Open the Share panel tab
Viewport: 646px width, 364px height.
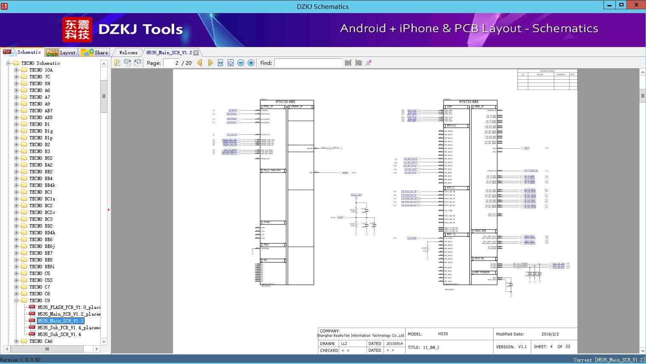pos(94,52)
